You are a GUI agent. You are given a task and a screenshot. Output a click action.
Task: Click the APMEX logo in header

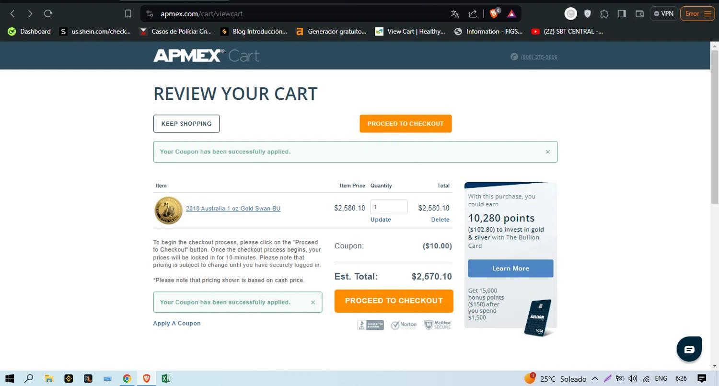(x=189, y=56)
